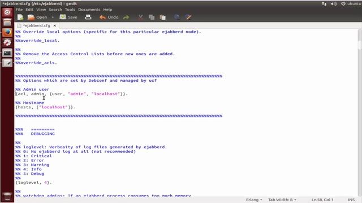Click the "%% Admin user" comment

[x=32, y=89]
